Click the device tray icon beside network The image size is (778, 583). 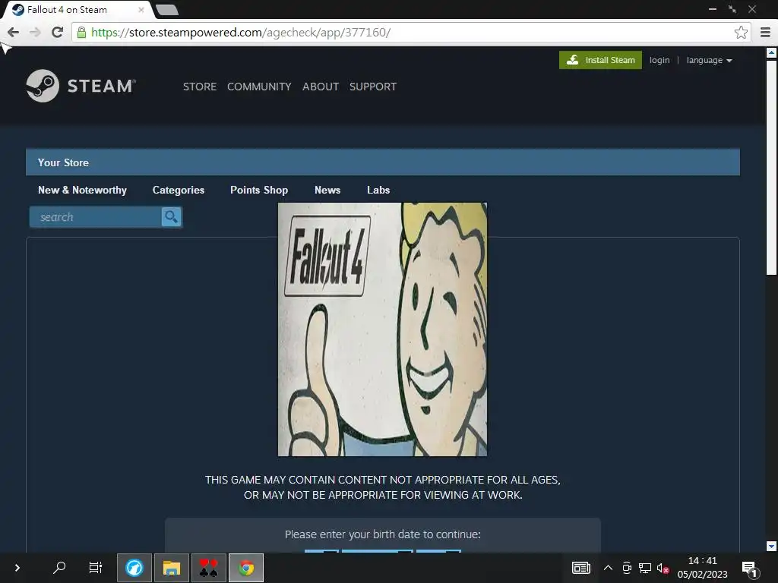coord(627,568)
